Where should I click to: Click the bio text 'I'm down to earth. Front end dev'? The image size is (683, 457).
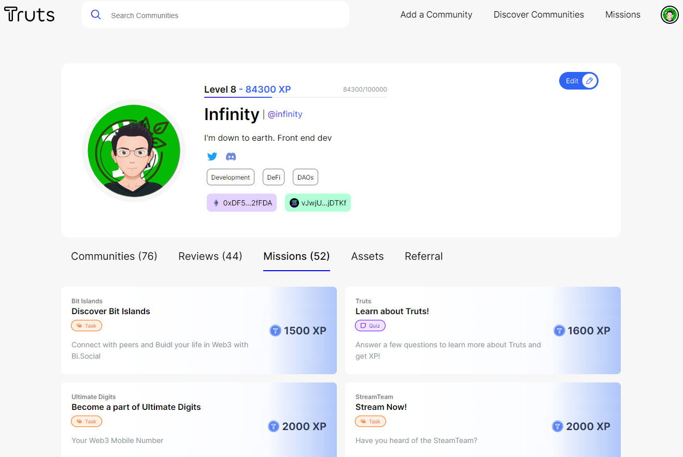pyautogui.click(x=268, y=138)
